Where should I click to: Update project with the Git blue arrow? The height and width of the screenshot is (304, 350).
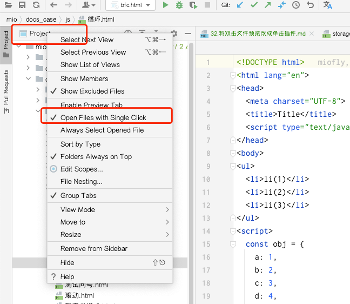[x=240, y=5]
